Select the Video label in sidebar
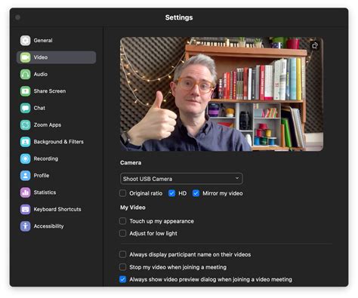Image resolution: width=358 pixels, height=298 pixels. (41, 57)
